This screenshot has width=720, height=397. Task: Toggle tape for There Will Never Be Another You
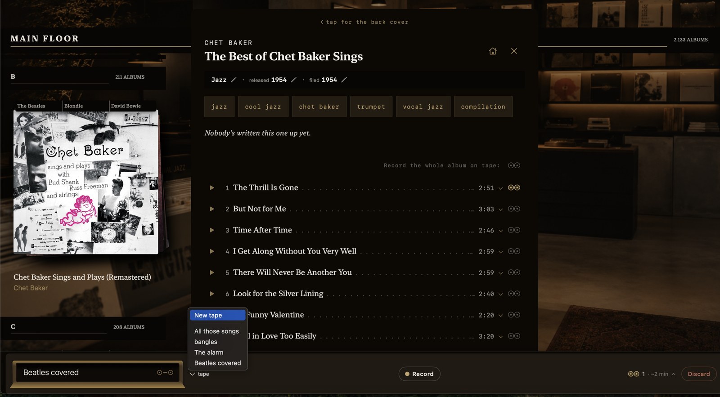[x=514, y=272]
